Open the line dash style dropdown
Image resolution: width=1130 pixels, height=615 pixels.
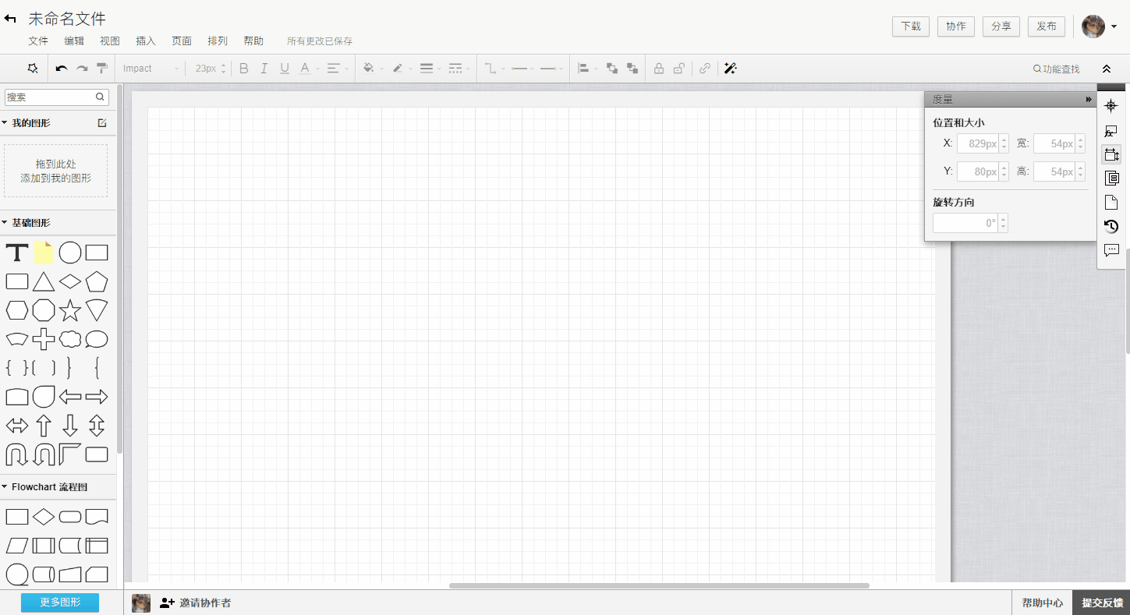coord(459,69)
